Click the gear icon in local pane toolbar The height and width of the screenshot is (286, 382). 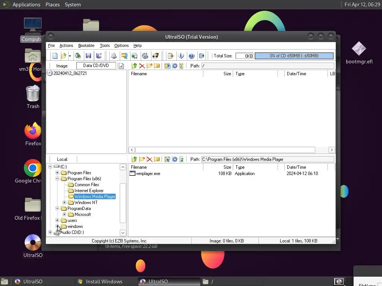click(175, 159)
